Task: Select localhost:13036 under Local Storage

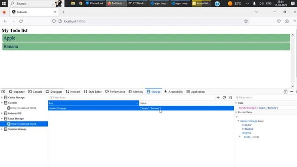Action: coord(24,124)
